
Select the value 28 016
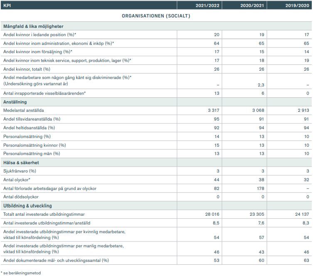coord(212,214)
